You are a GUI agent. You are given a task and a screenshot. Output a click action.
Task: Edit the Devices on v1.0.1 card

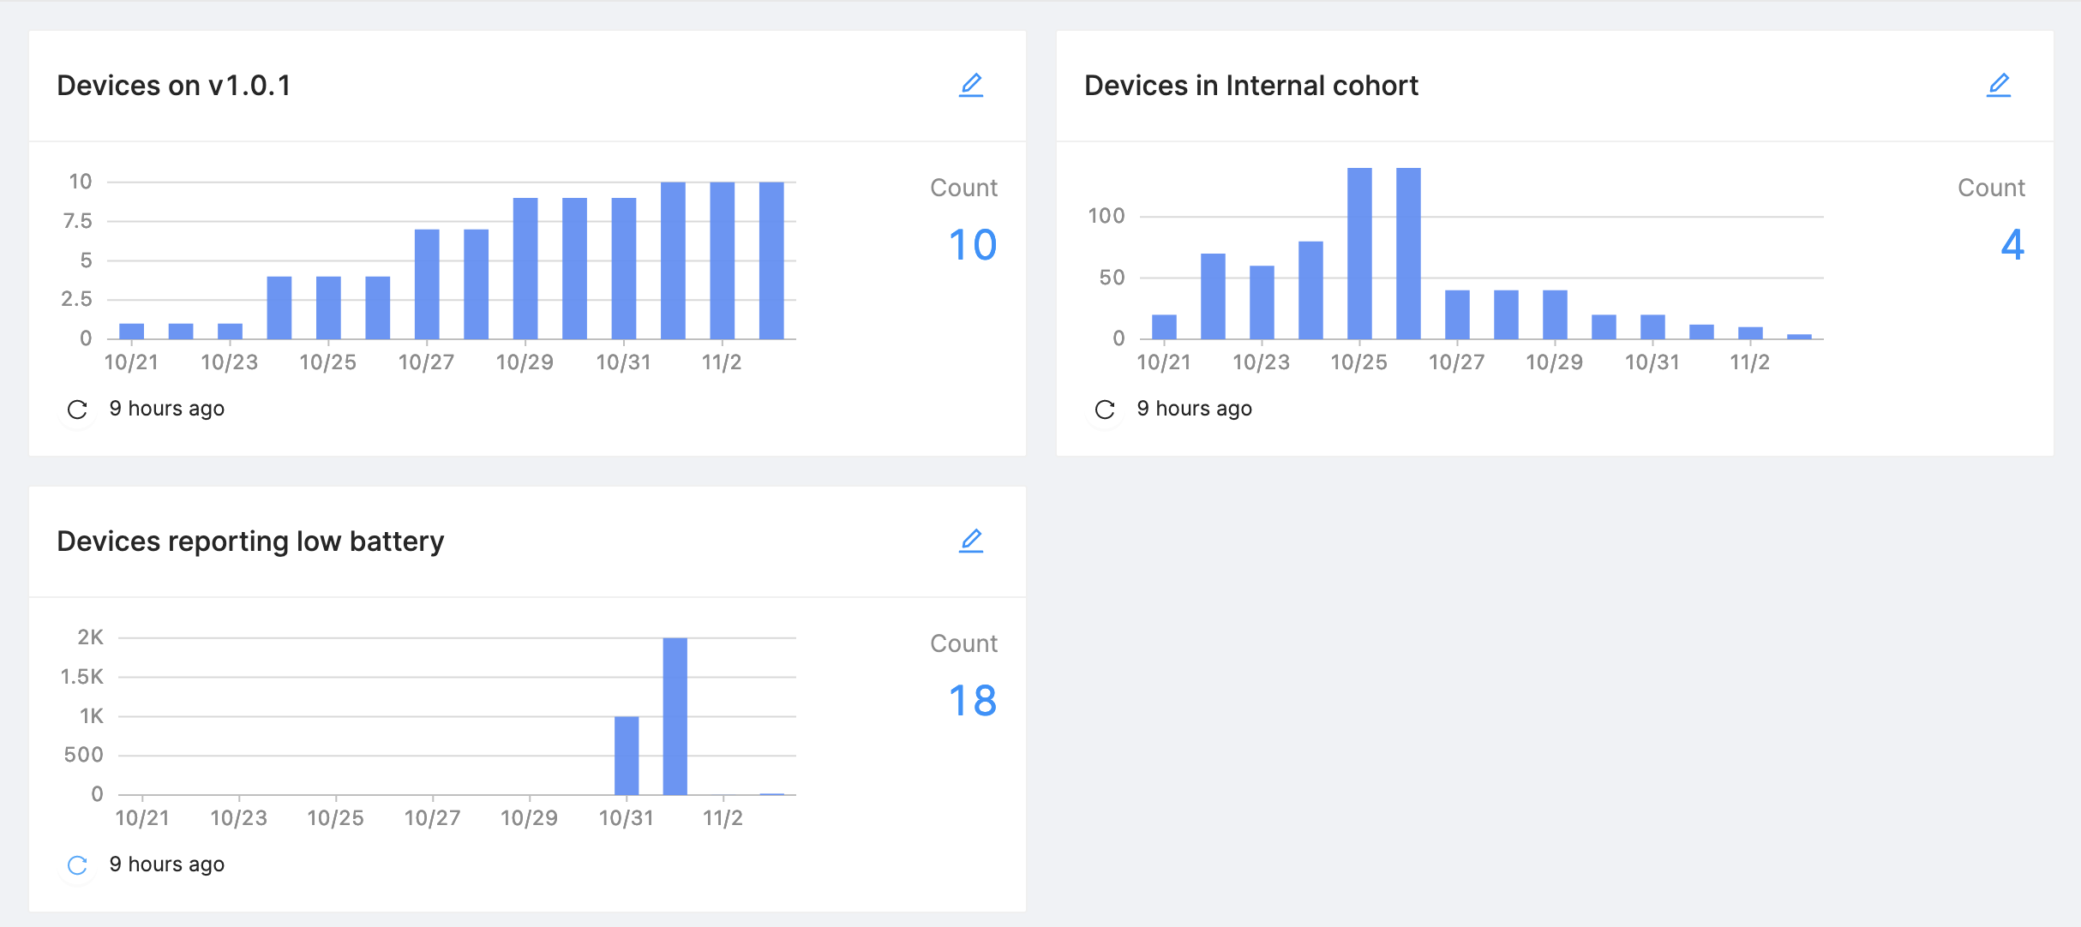[970, 85]
